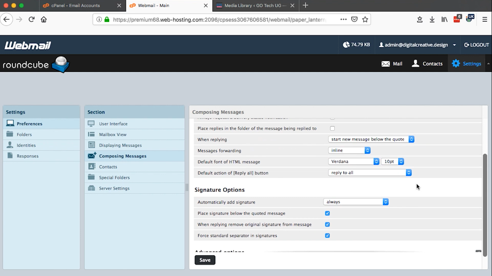Viewport: 492px width, 276px height.
Task: Open the Folders settings
Action: point(41,134)
